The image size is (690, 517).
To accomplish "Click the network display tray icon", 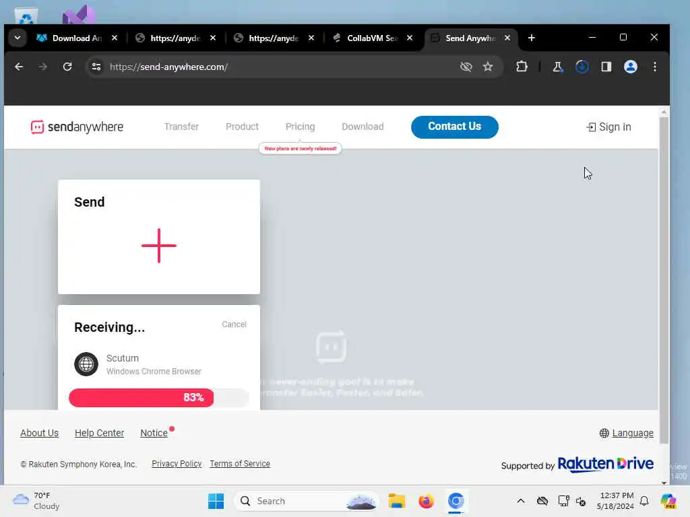I will [563, 501].
